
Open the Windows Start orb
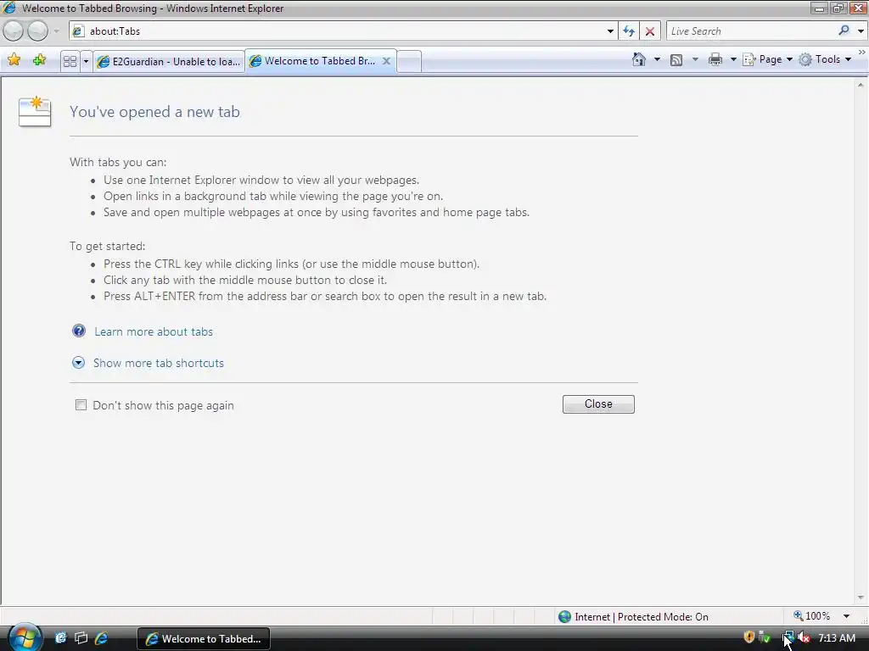24,637
